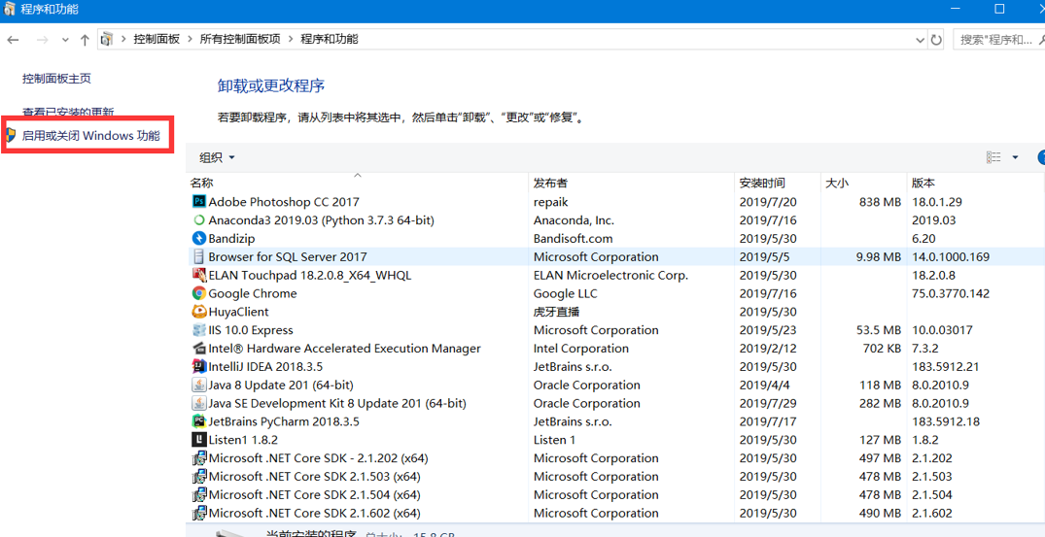Open view mode dropdown arrow

(1015, 157)
